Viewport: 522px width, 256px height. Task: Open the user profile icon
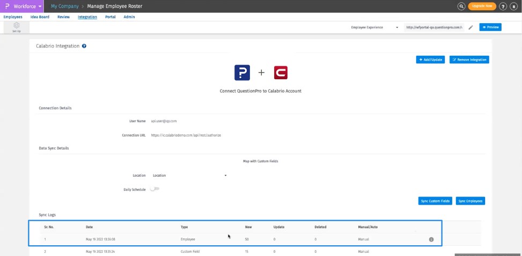click(514, 6)
